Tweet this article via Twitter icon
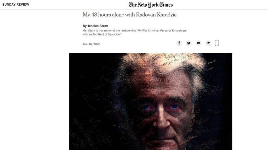This screenshot has height=150, width=268. (x=189, y=43)
